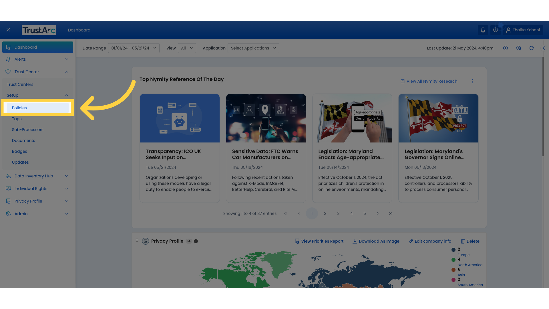Open the help question mark icon
Viewport: 549px width, 309px height.
click(496, 30)
